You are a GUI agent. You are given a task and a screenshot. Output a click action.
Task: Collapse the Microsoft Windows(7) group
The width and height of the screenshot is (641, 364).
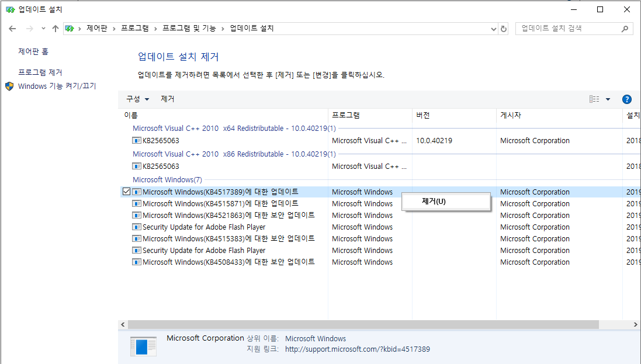coord(167,180)
